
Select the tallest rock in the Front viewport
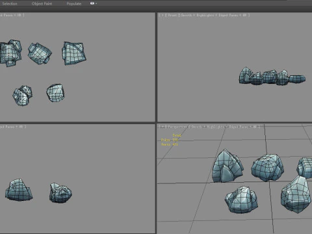[245, 75]
